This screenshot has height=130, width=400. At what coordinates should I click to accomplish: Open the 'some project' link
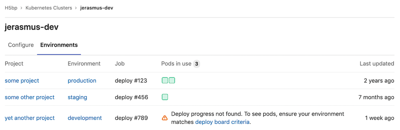click(22, 81)
